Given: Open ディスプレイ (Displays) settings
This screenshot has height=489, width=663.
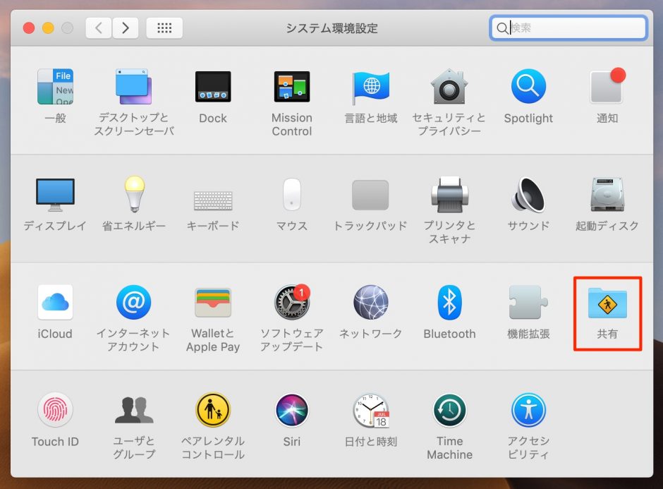Looking at the screenshot, I should (x=55, y=195).
